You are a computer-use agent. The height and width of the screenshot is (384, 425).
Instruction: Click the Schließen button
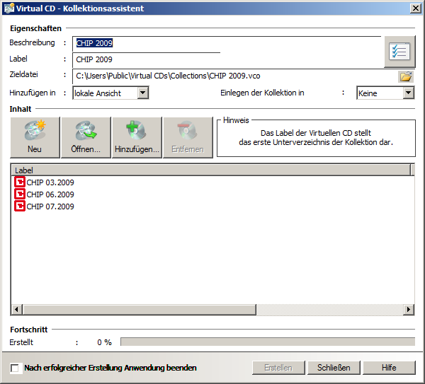click(334, 368)
